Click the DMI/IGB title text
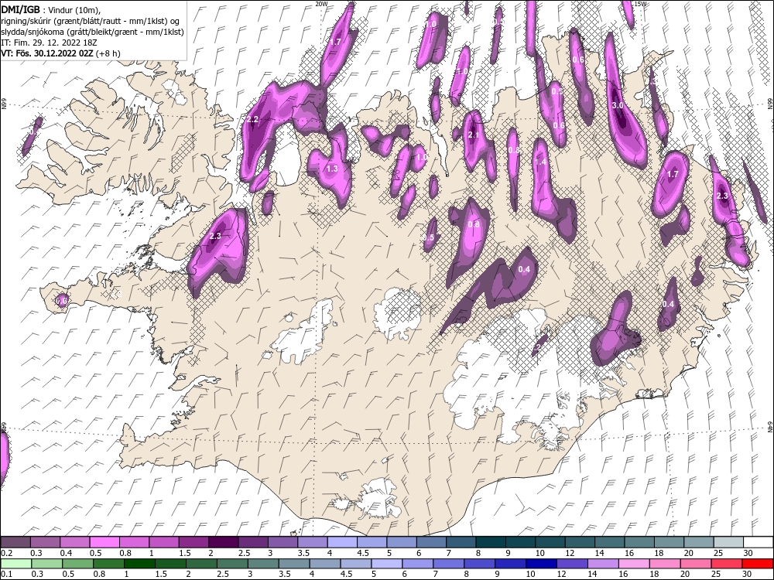Screen dimensions: 774x580 [x=20, y=9]
